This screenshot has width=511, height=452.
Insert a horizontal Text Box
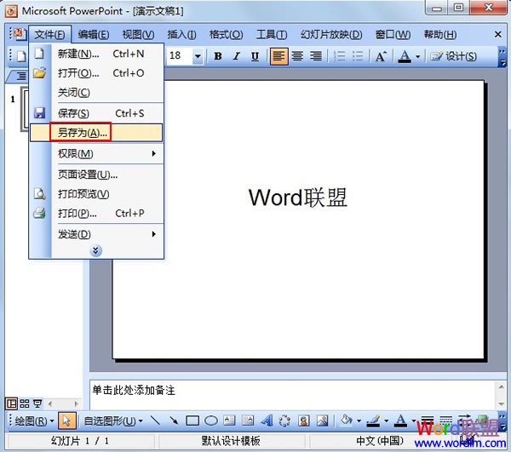pos(229,421)
